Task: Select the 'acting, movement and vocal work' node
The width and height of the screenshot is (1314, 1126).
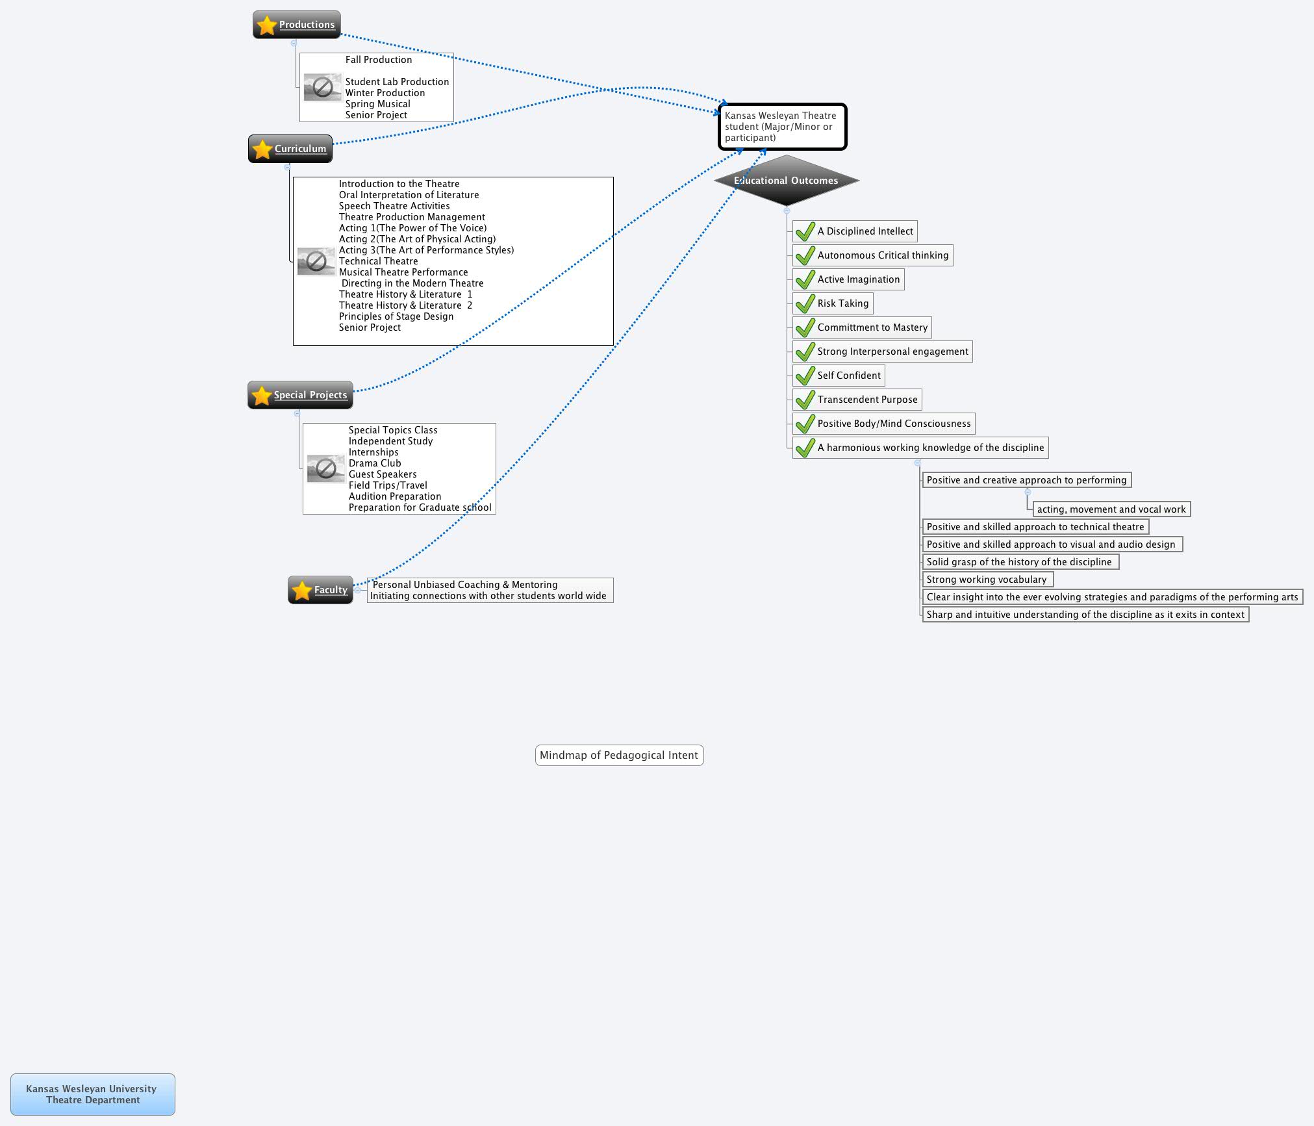Action: (1111, 509)
